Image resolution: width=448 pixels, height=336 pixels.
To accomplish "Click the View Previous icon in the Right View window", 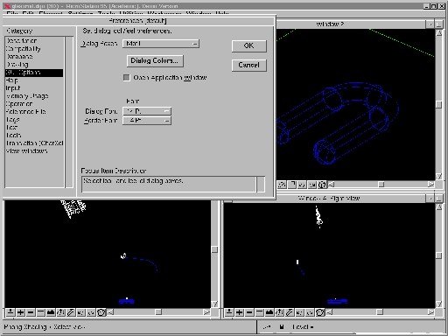I will point(299,312).
